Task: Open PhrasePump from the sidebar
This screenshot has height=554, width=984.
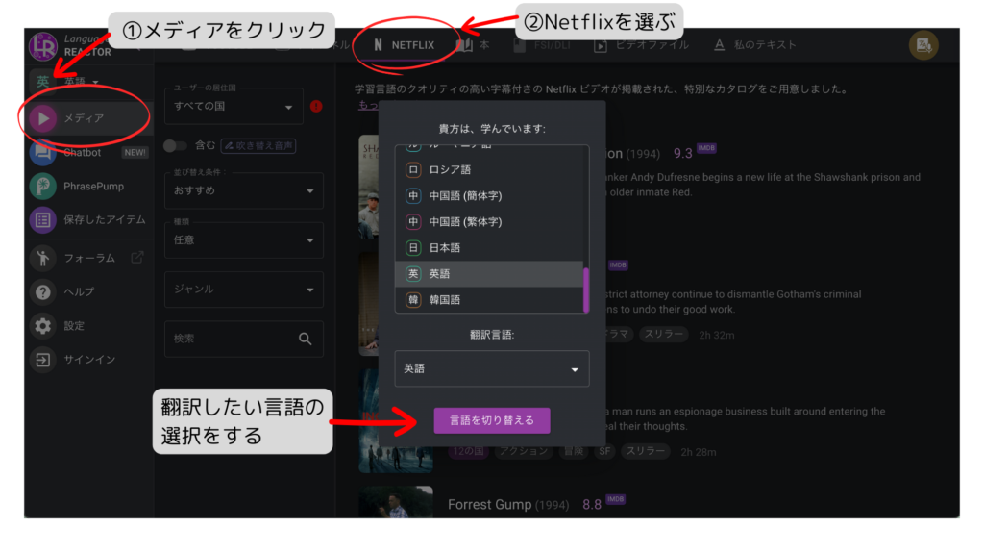Action: pos(87,186)
